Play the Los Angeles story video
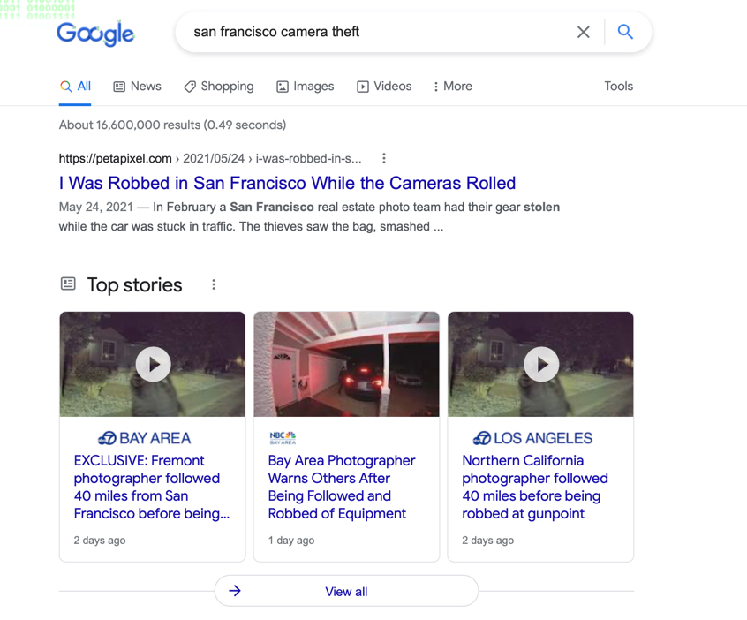 point(541,364)
